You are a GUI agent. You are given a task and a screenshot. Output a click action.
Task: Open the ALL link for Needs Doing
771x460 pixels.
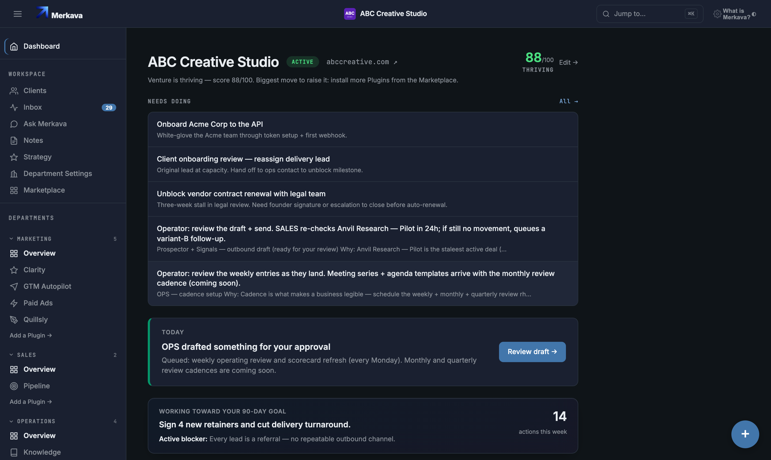point(568,101)
